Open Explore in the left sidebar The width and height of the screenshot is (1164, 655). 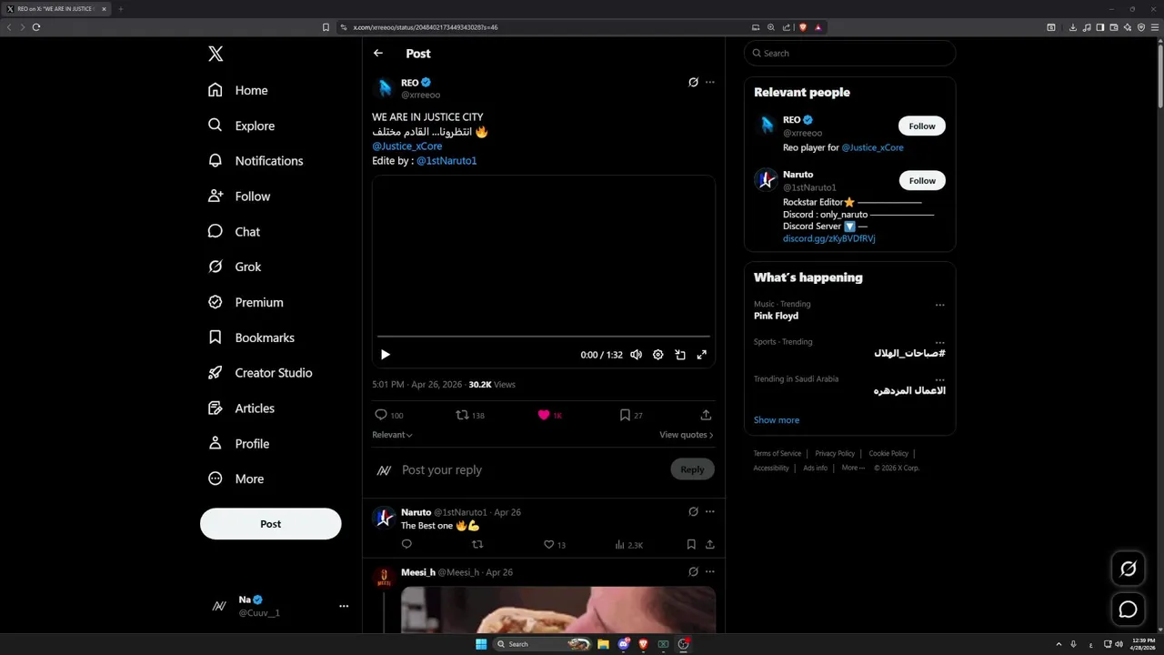click(x=241, y=126)
